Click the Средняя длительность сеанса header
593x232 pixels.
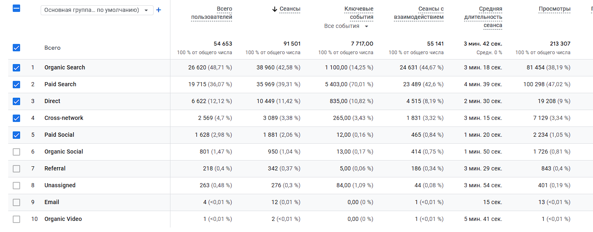[483, 17]
